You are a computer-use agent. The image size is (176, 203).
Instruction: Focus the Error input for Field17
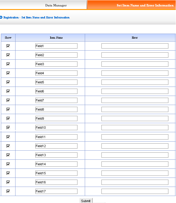tap(135, 191)
